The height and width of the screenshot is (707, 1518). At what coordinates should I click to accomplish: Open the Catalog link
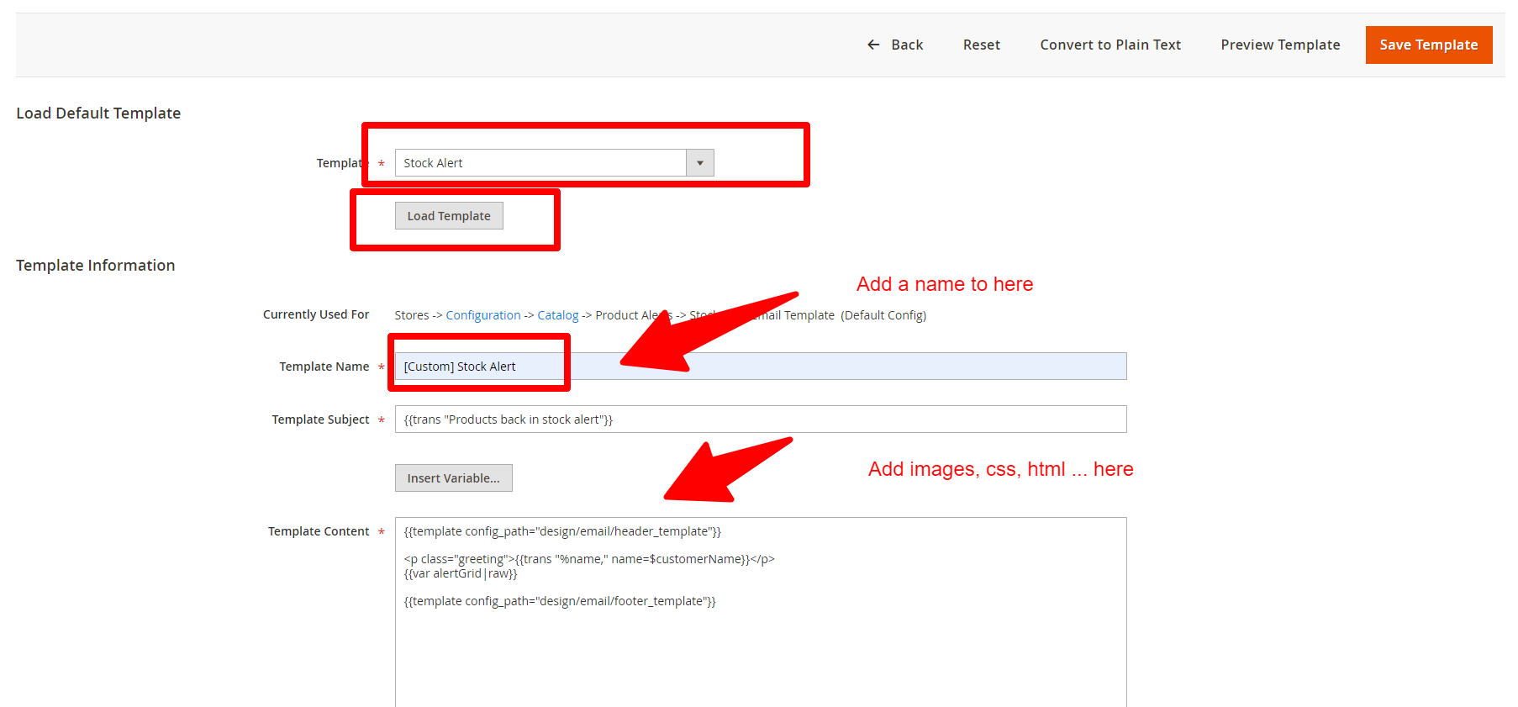pyautogui.click(x=557, y=315)
